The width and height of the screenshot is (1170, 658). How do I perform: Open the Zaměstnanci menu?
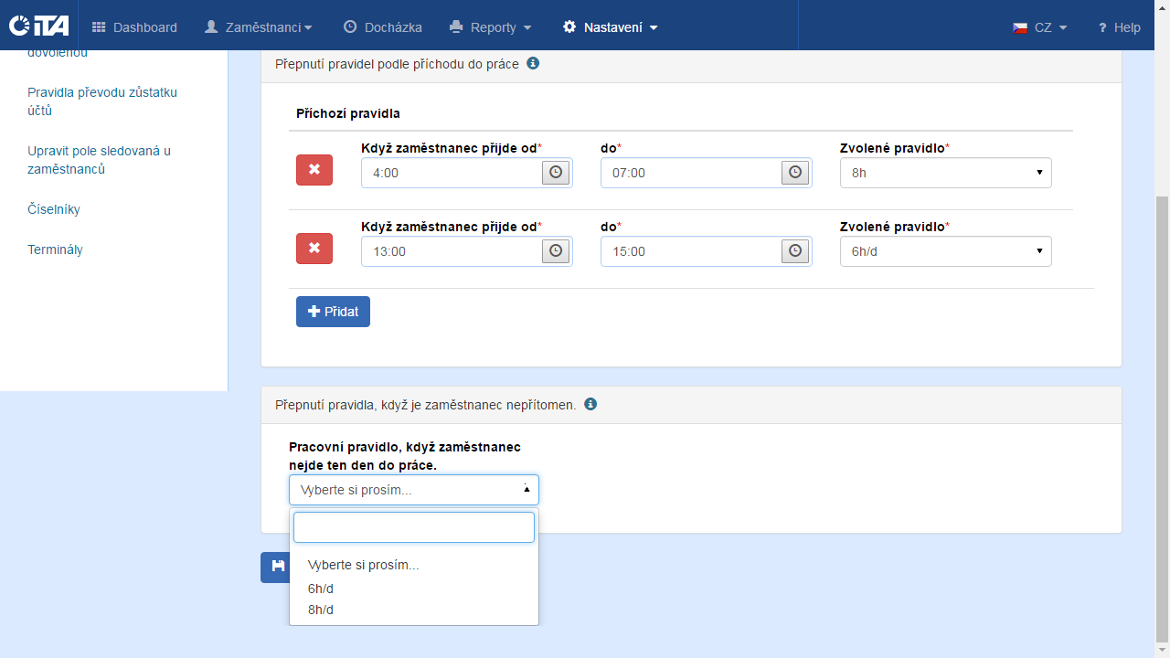tap(258, 27)
